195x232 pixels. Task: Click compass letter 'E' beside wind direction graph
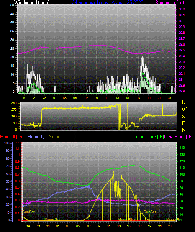183,123
